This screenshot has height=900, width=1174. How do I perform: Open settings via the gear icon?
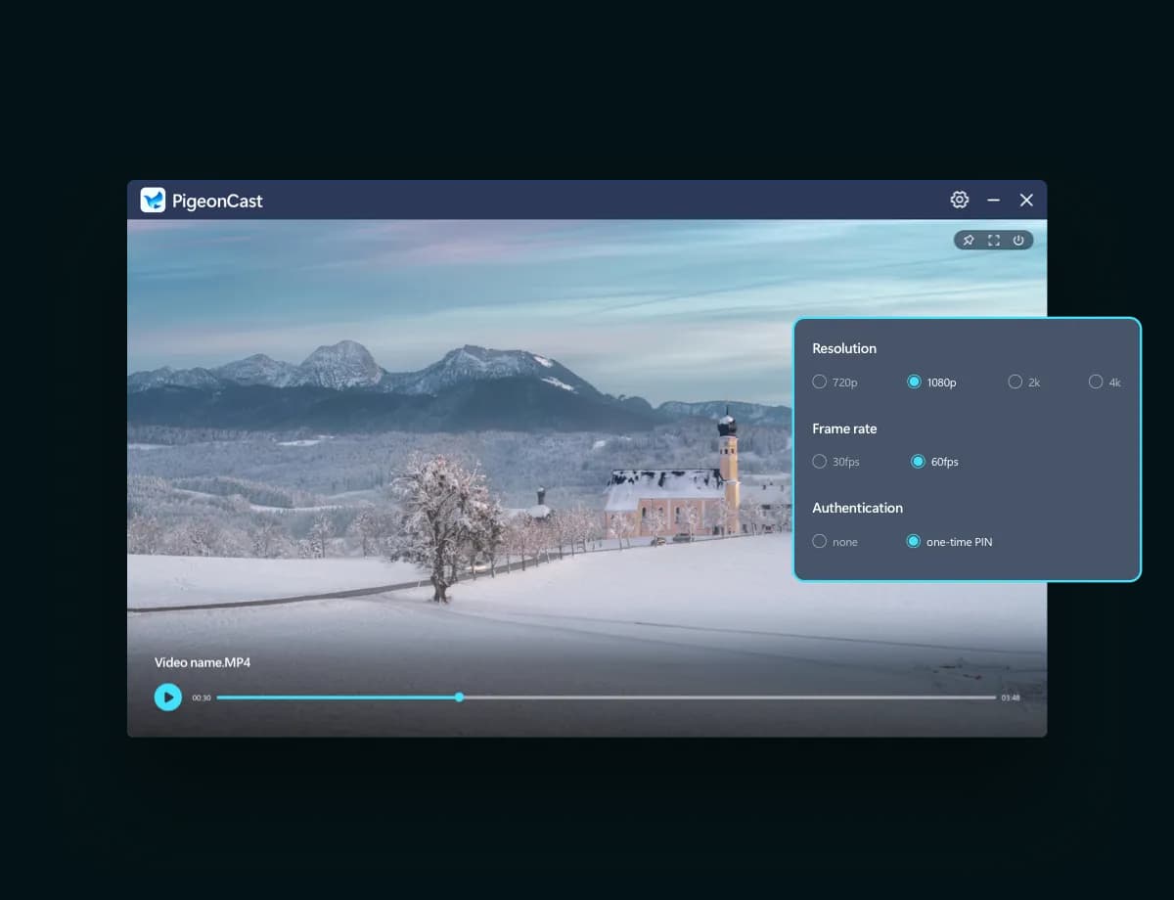click(959, 200)
